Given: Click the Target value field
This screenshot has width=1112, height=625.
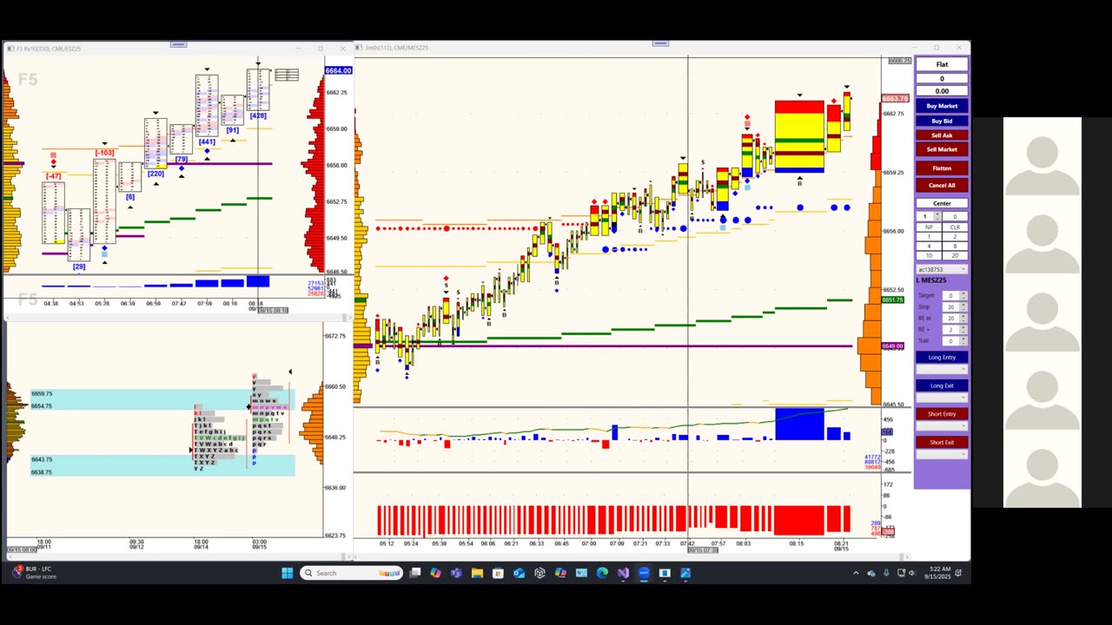Looking at the screenshot, I should 951,295.
